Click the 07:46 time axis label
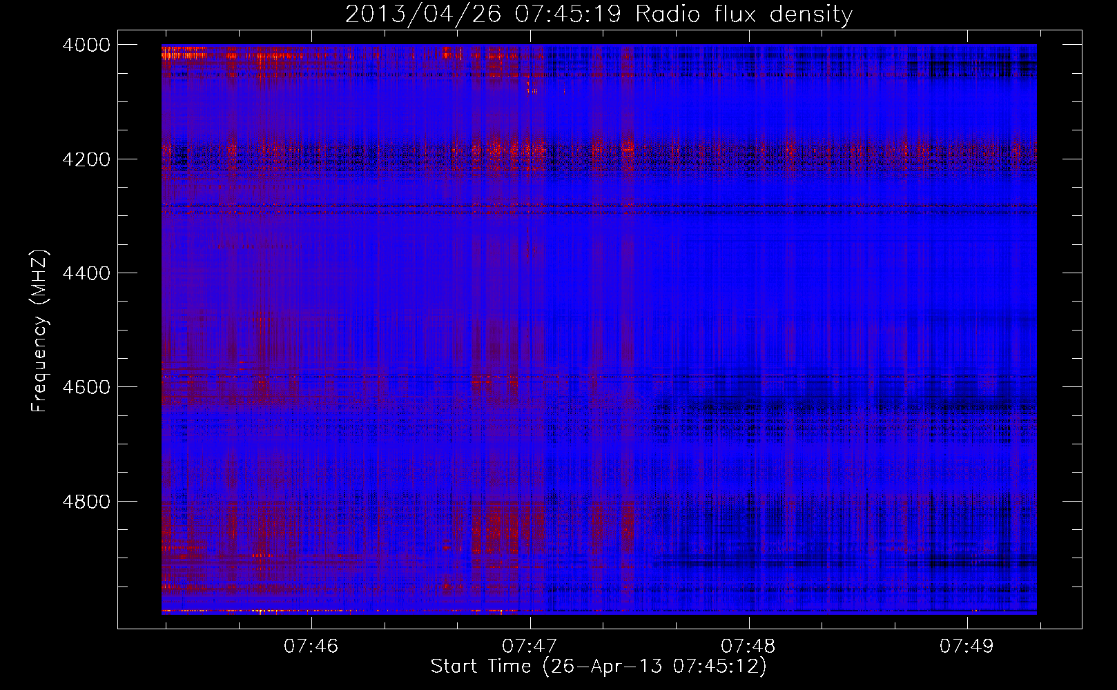Screen dimensions: 1117x690 click(x=311, y=647)
